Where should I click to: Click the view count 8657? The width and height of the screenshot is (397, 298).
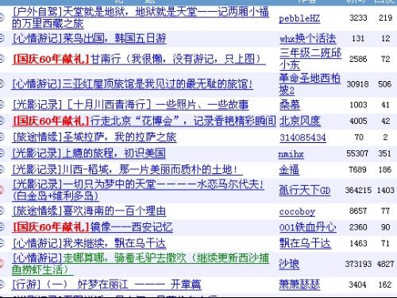[358, 211]
